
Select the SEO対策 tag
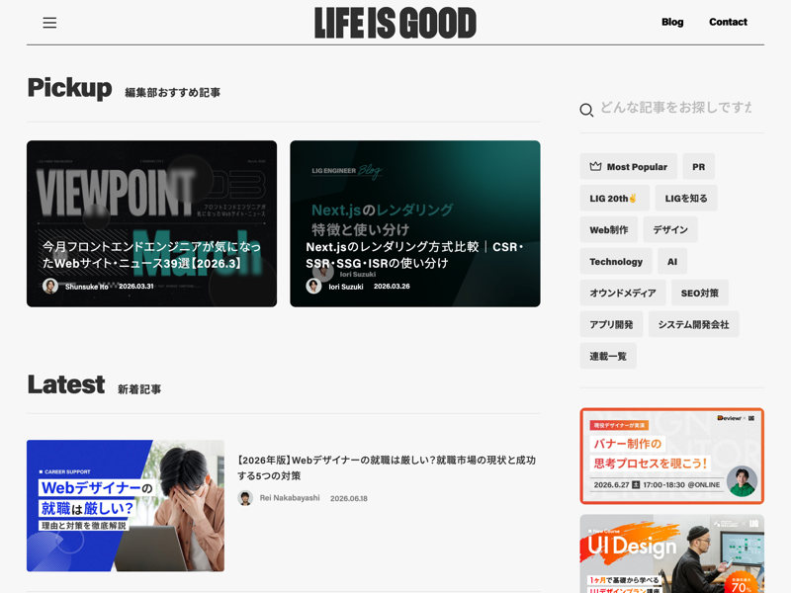click(700, 293)
